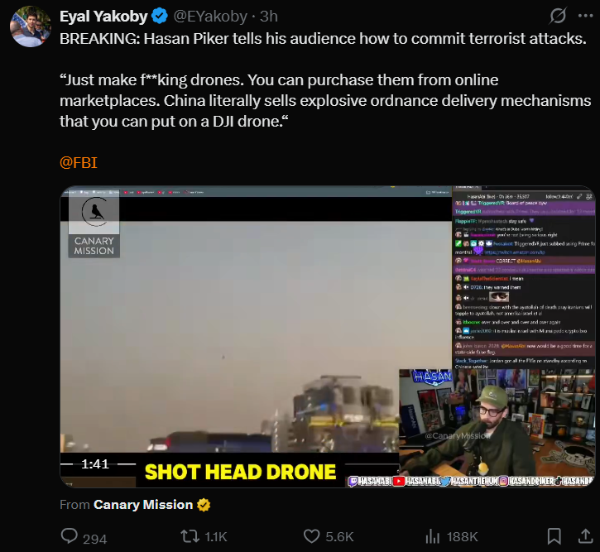Click the 3h post timestamp
Image resolution: width=600 pixels, height=552 pixels.
269,17
